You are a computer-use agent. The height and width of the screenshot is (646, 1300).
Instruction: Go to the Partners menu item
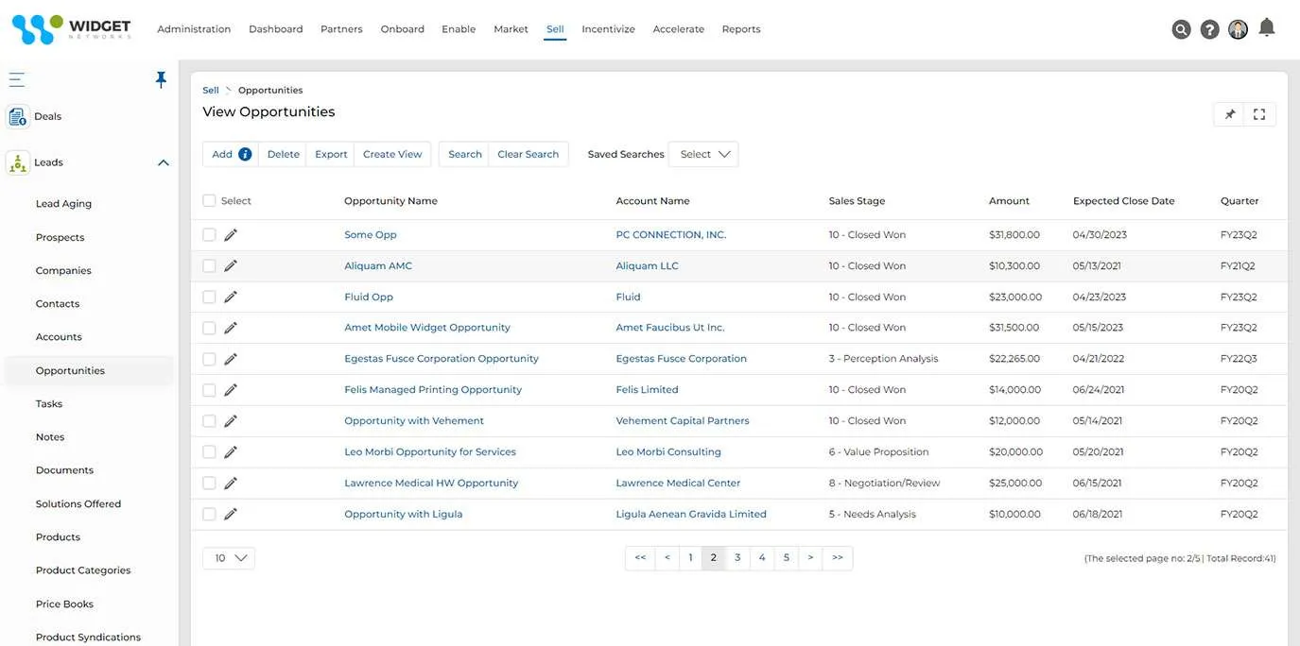(341, 29)
